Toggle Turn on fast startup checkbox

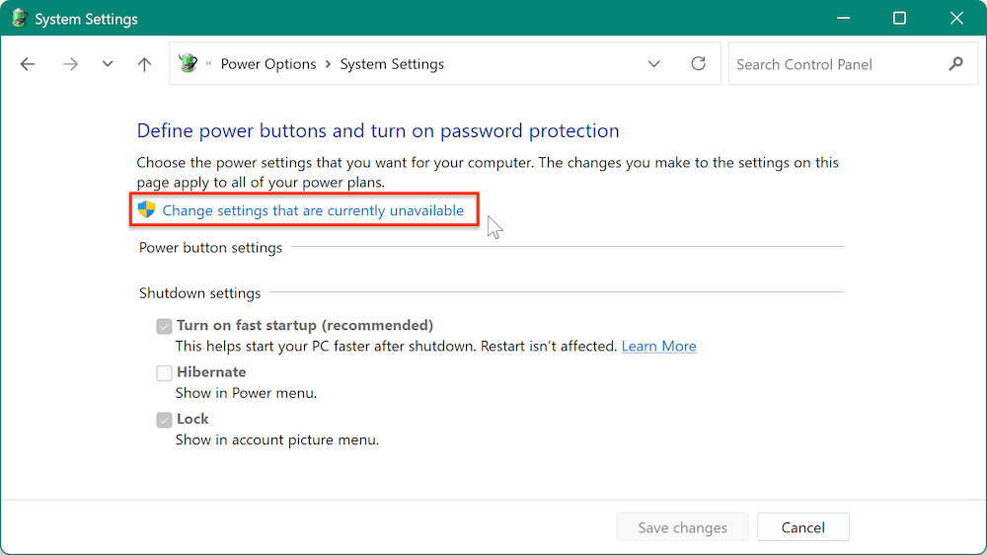[x=164, y=326]
